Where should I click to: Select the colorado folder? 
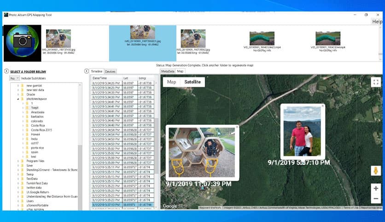tap(37, 121)
